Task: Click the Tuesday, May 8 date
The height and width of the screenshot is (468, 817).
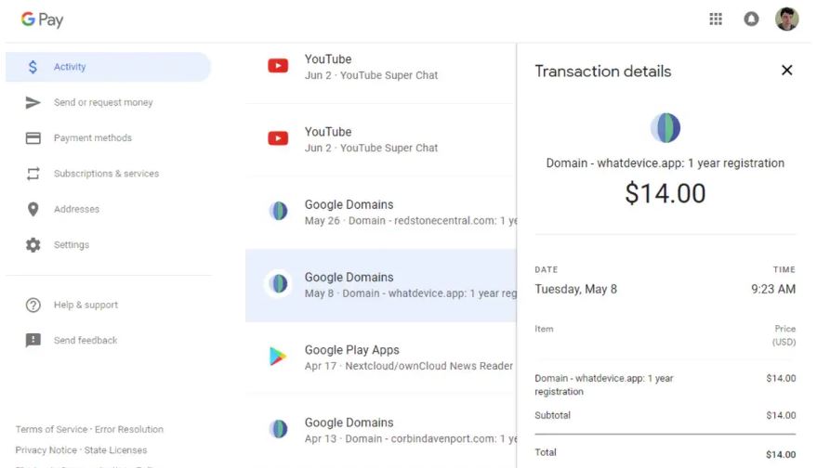Action: 575,289
